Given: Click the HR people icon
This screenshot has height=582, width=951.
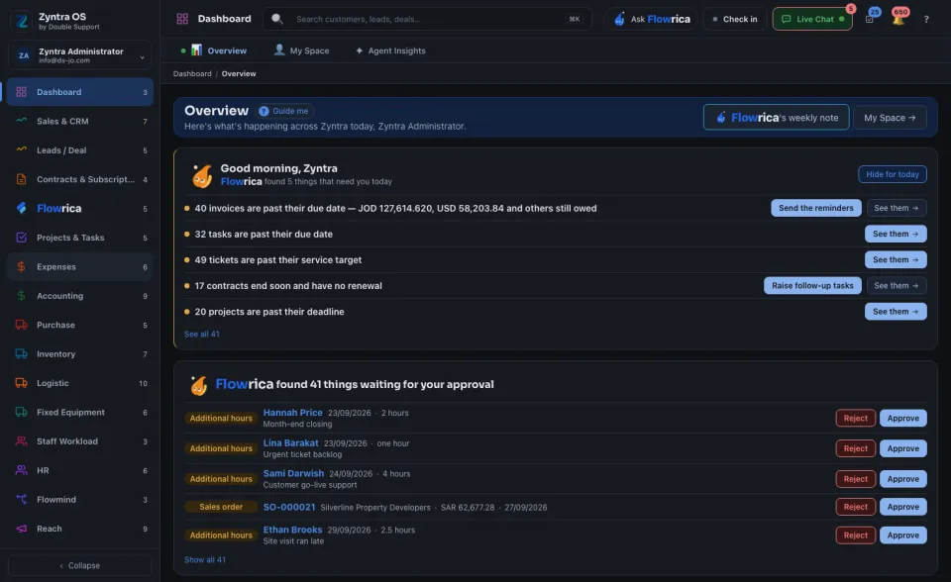Looking at the screenshot, I should 21,470.
